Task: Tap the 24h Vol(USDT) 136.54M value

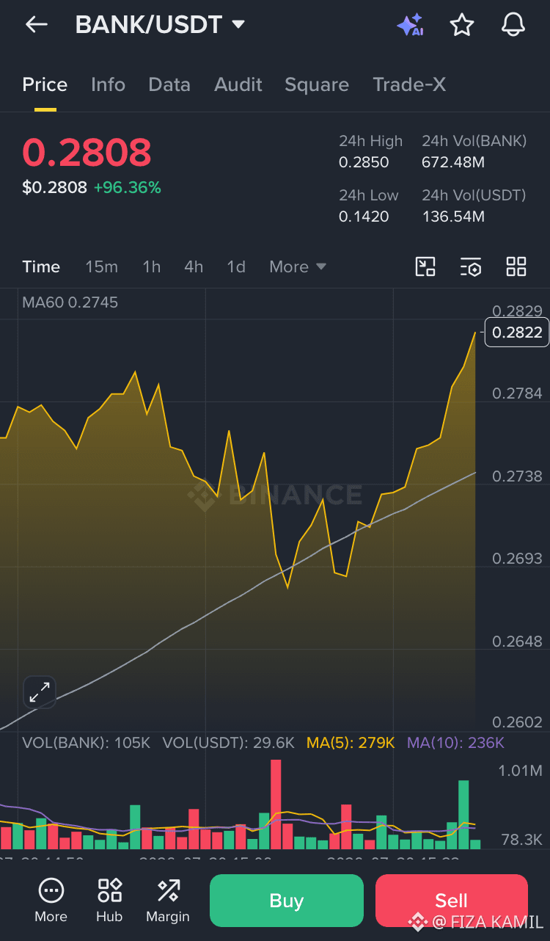Action: click(x=453, y=217)
